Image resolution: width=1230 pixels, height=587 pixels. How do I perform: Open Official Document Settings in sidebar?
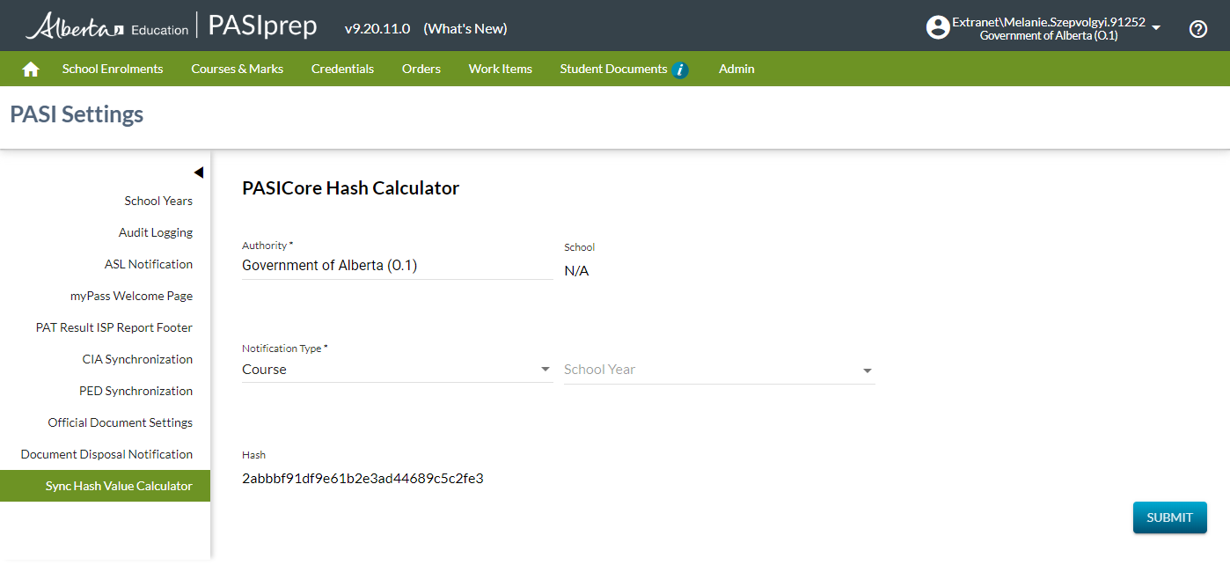(121, 422)
